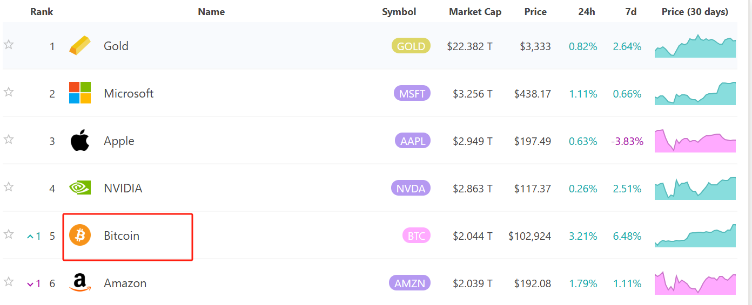Click the Price column header
The image size is (752, 305).
[x=535, y=12]
